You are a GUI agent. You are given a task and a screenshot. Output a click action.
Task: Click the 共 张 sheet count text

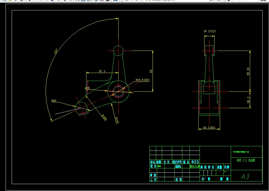click(x=206, y=179)
